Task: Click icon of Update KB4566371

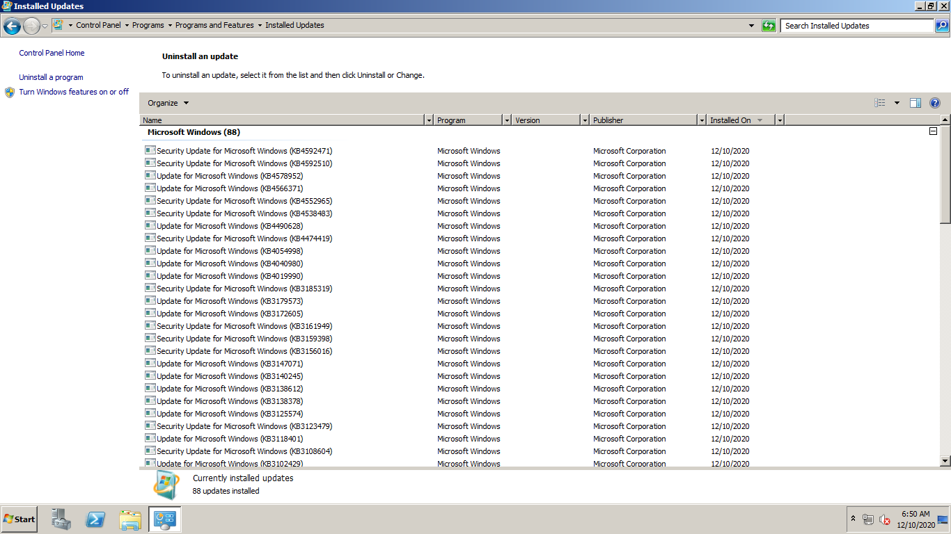Action: [x=150, y=188]
